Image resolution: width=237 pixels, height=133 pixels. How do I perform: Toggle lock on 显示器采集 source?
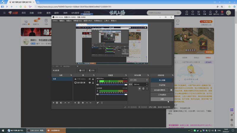[93, 83]
